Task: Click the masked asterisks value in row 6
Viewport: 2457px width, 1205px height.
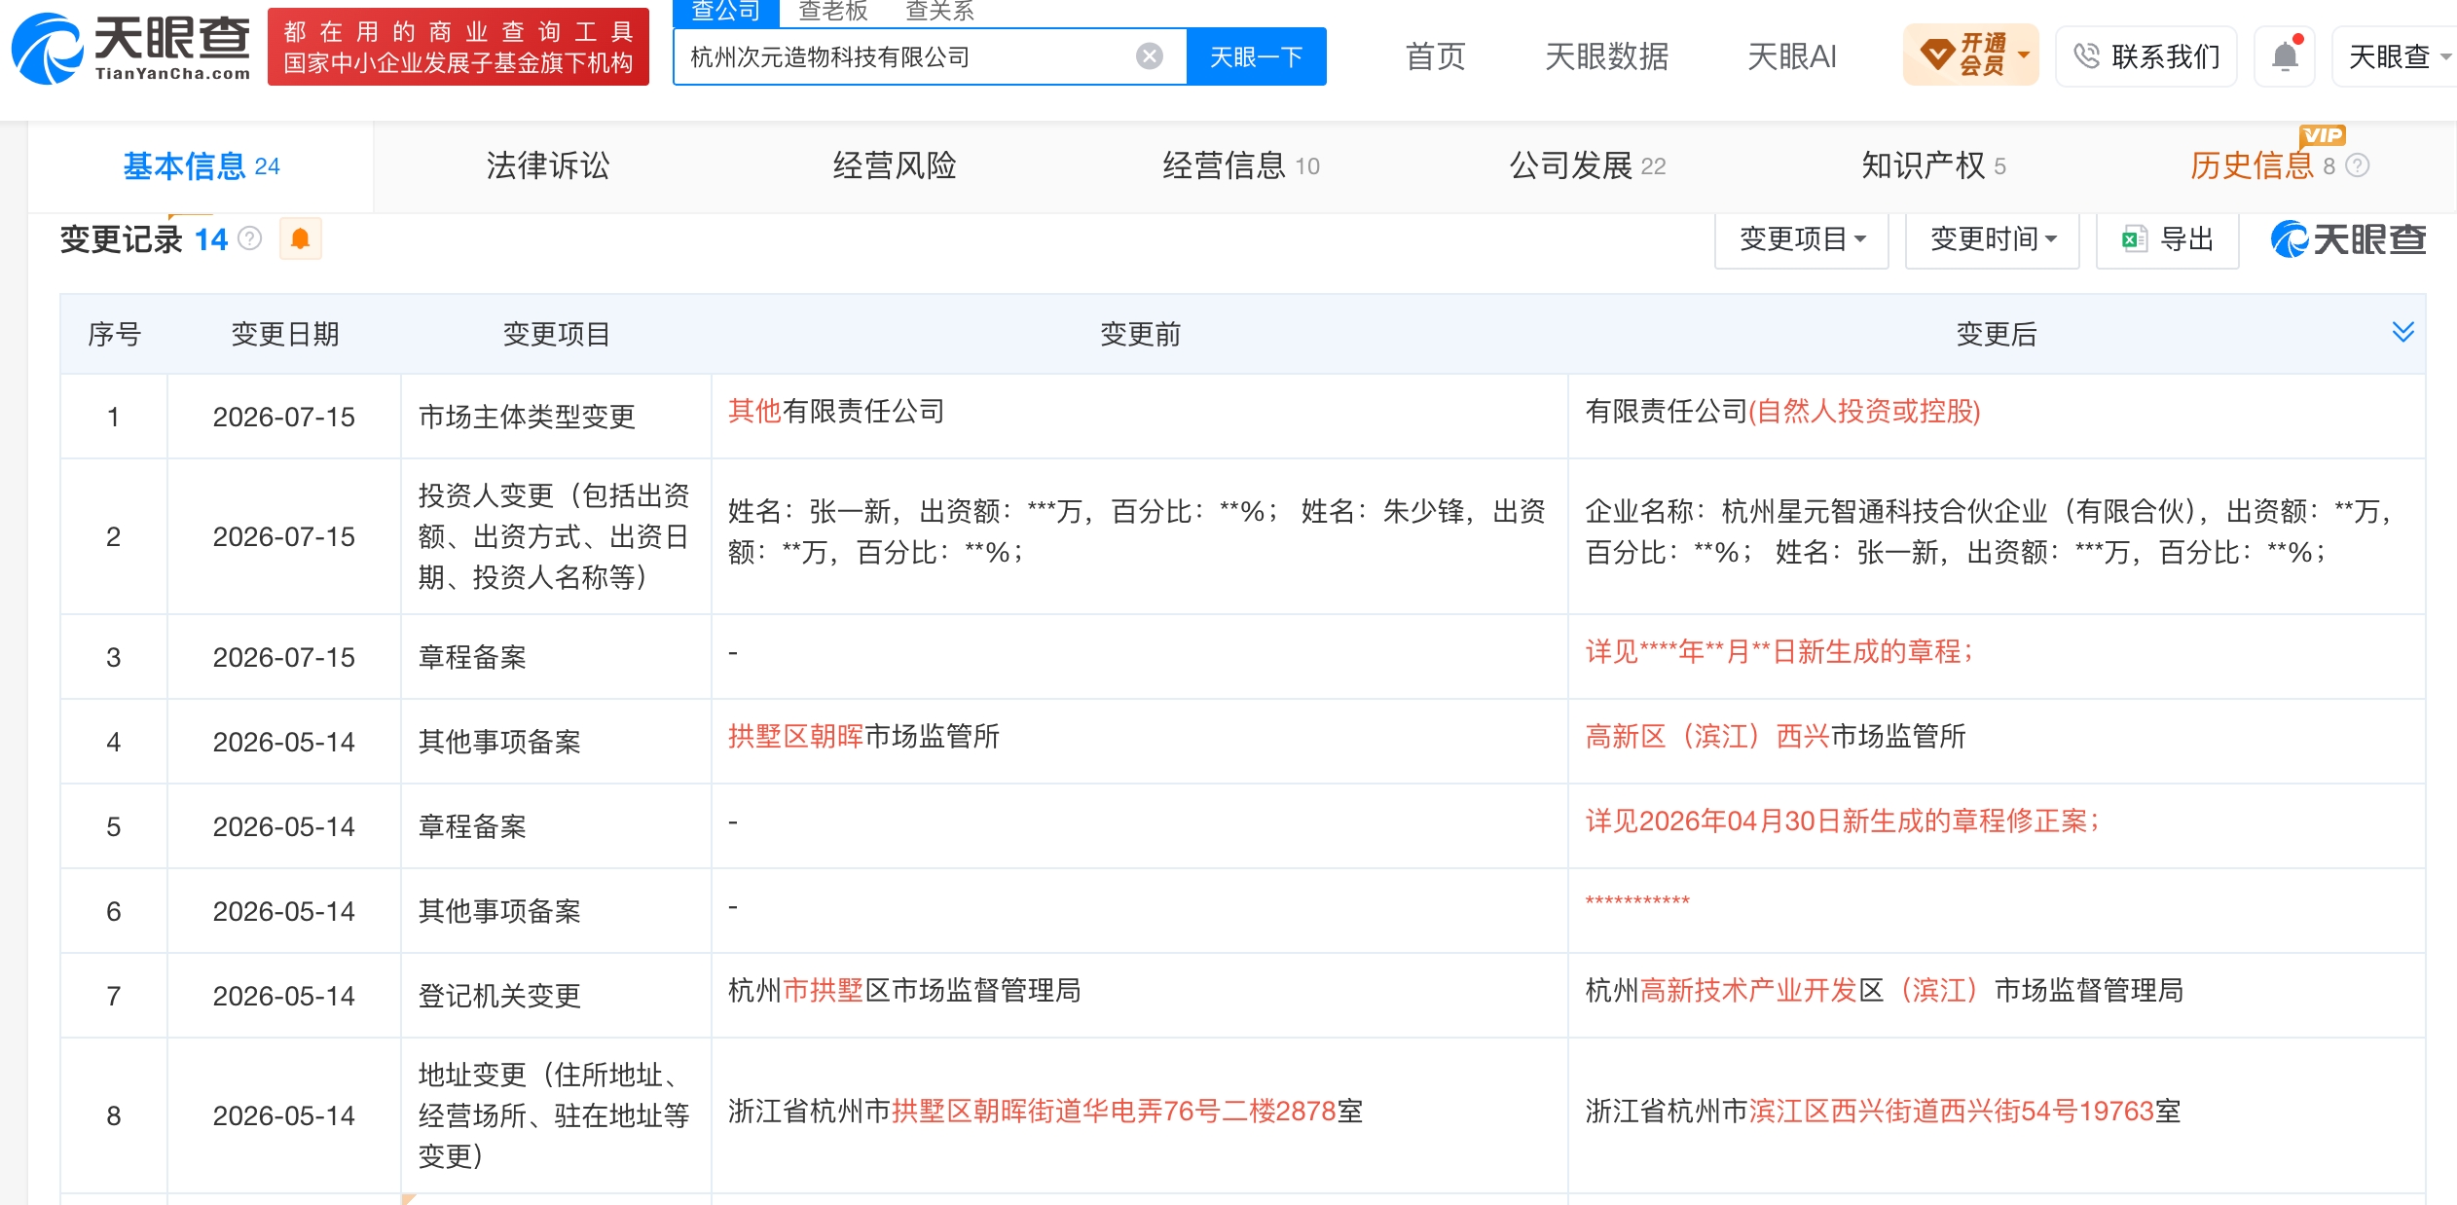Action: 1637,901
